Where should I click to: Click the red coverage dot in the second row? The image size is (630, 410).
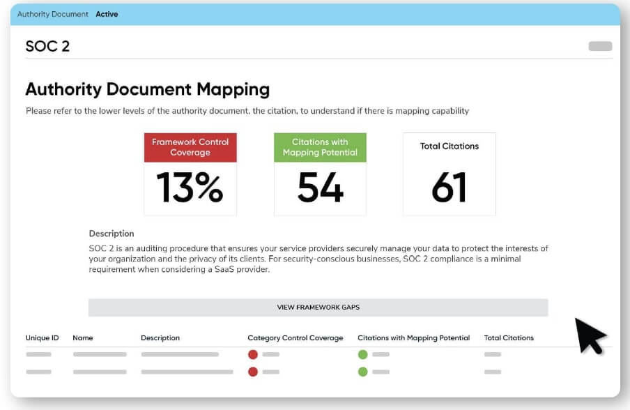click(253, 372)
